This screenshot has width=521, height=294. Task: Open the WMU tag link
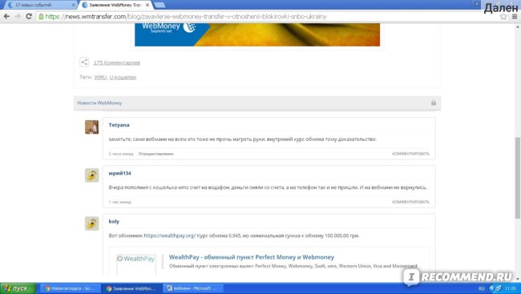pos(100,77)
